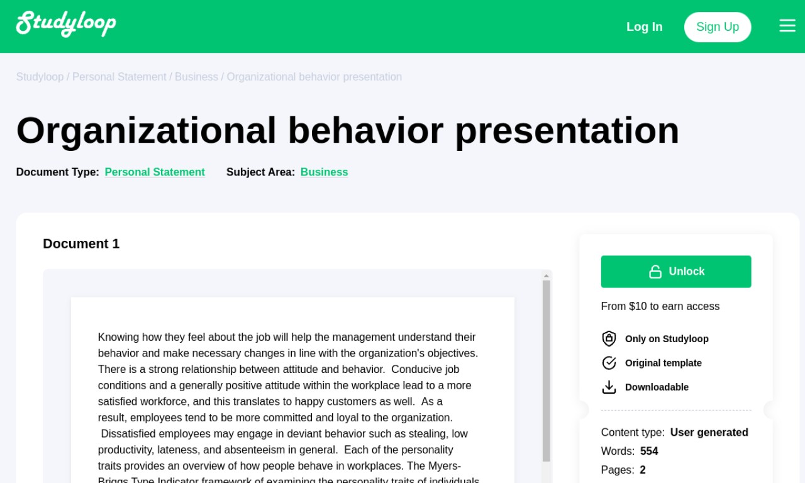Open the Business breadcrumb link

pos(196,77)
